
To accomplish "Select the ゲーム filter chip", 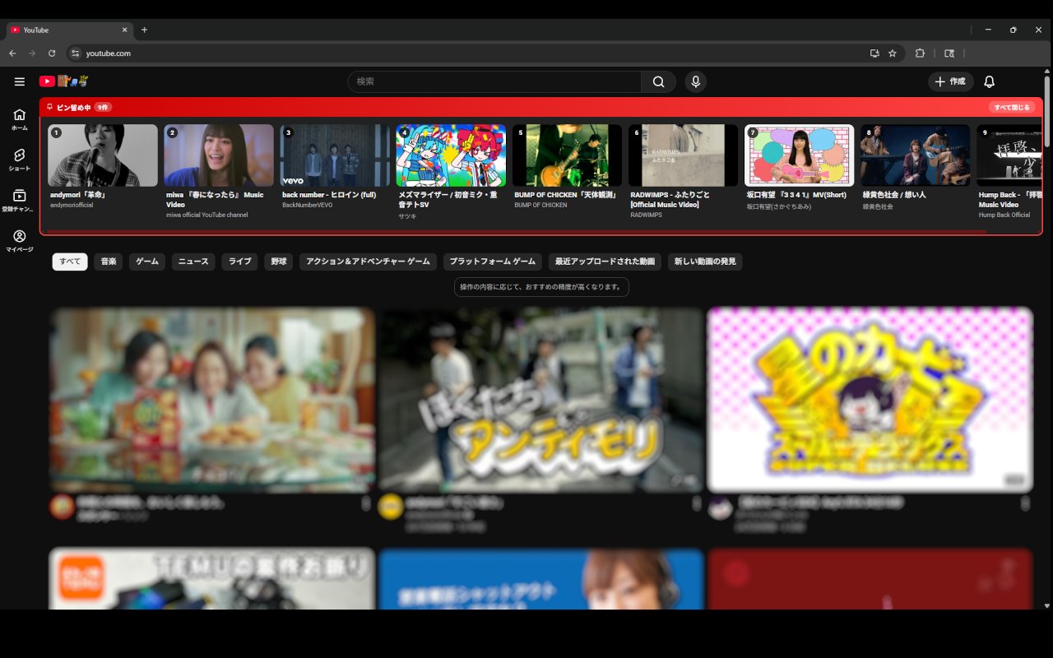I will point(147,262).
